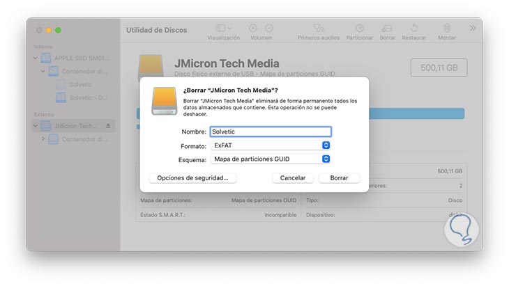Click the Montar disk toolbar icon
This screenshot has width=509, height=286.
(x=447, y=28)
